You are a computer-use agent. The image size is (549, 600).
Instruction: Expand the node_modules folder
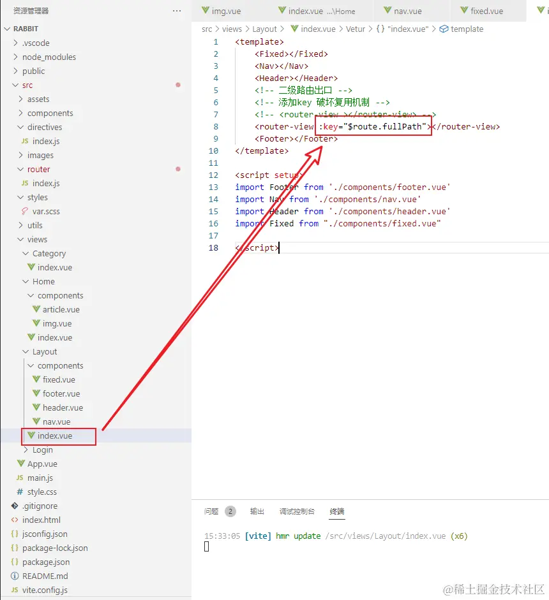15,57
